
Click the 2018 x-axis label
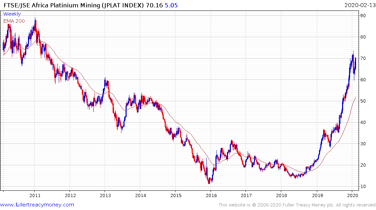click(282, 195)
